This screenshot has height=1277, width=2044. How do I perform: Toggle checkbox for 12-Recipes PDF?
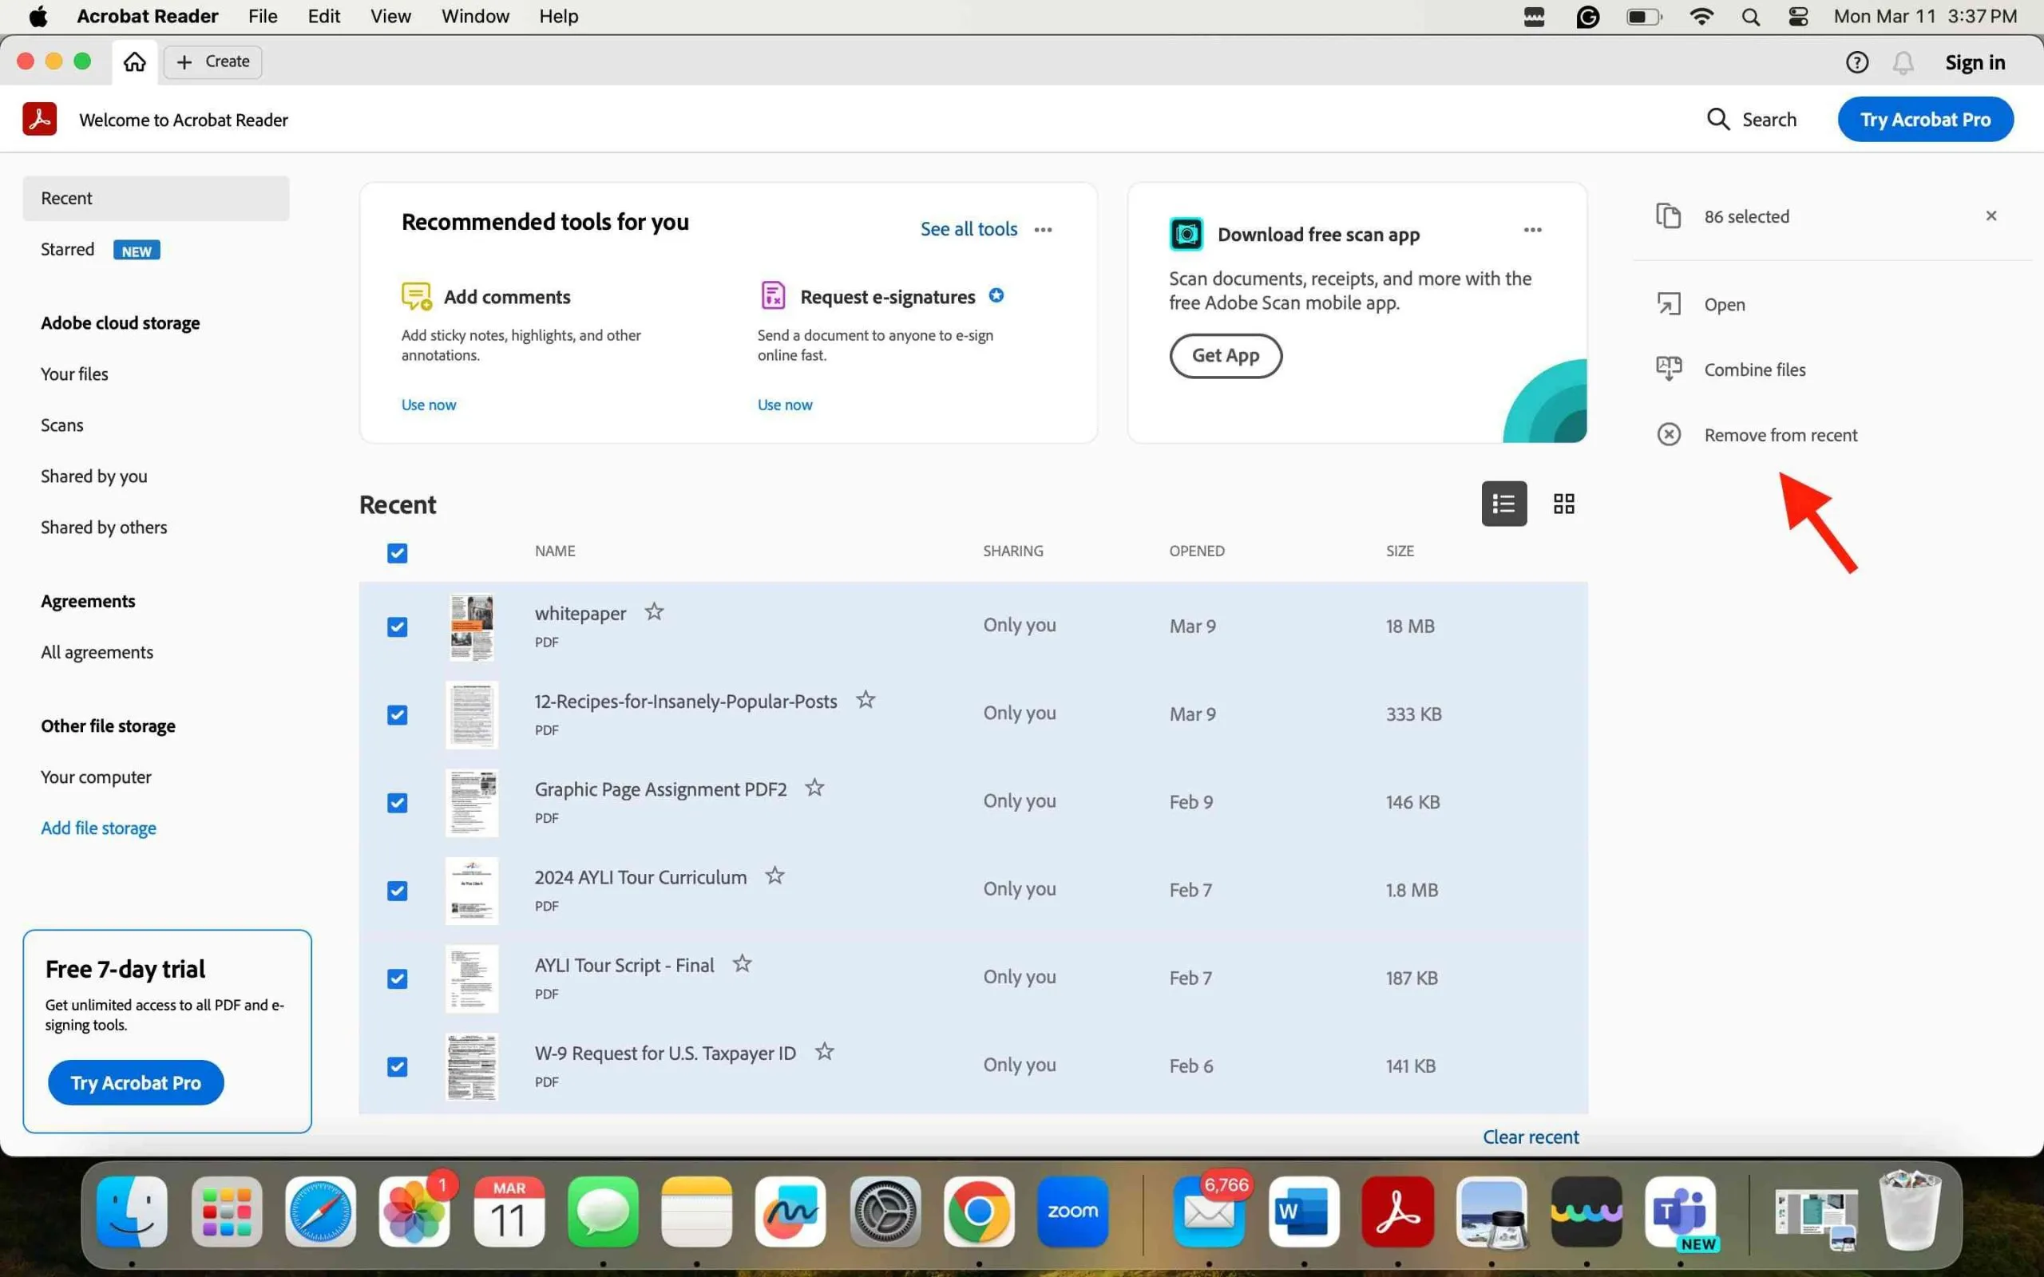[x=396, y=714]
